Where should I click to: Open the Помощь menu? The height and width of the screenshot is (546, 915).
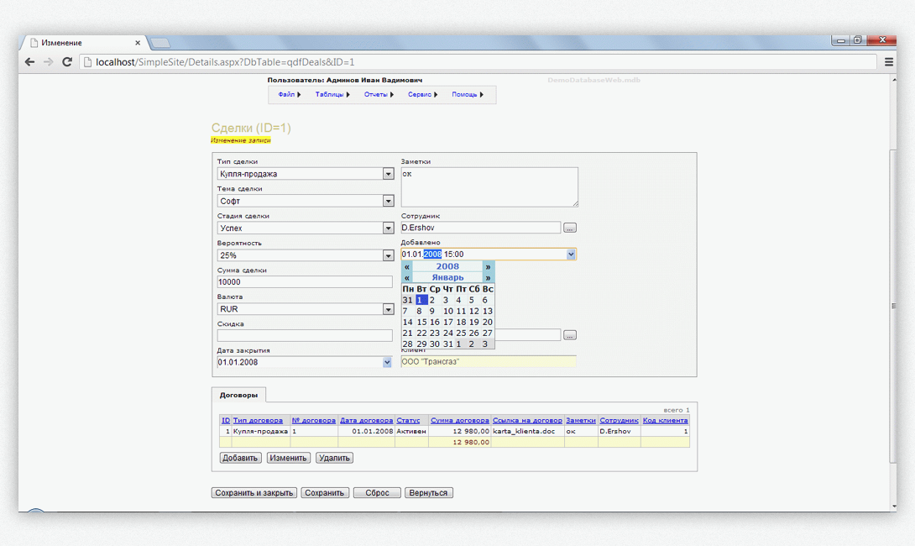(468, 95)
